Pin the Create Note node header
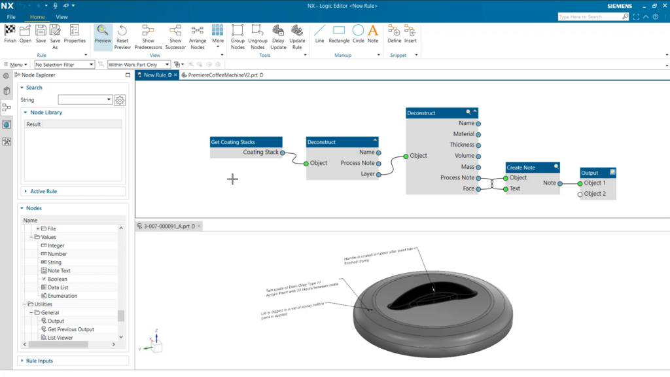 click(x=556, y=167)
